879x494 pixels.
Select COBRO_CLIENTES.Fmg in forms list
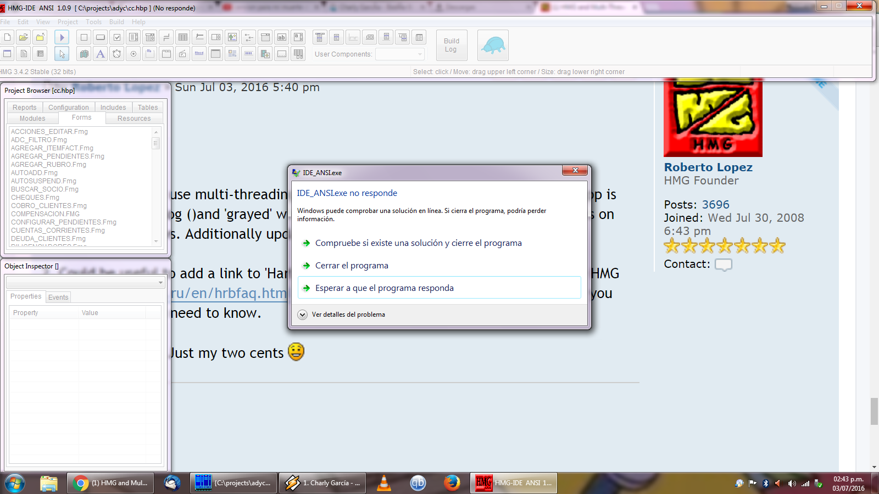click(x=49, y=206)
